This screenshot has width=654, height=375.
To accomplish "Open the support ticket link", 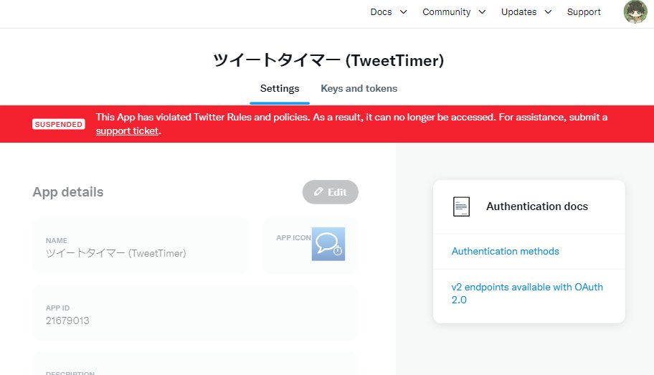I will (127, 131).
